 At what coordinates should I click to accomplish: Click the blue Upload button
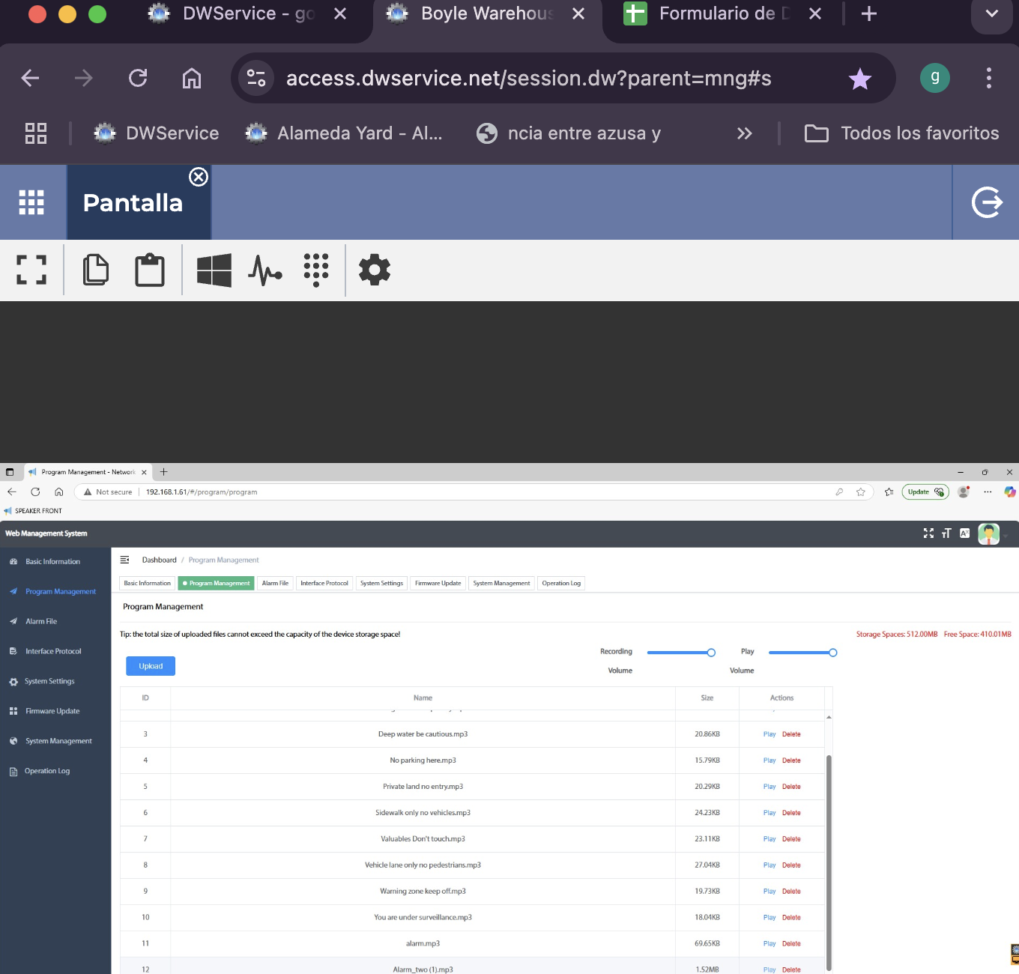click(151, 666)
